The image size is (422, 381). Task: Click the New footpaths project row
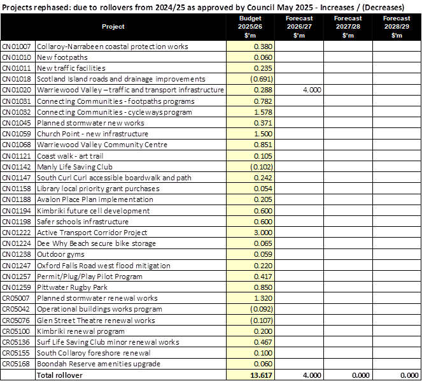tap(62, 57)
